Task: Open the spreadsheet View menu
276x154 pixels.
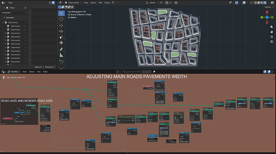Action: [x=10, y=3]
